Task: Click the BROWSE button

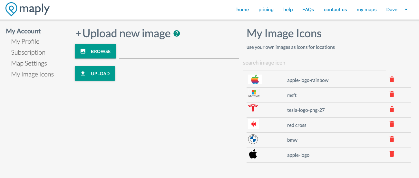Action: pos(95,51)
